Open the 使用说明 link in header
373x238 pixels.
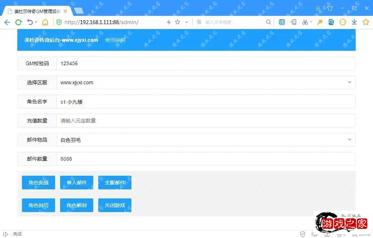click(x=115, y=40)
